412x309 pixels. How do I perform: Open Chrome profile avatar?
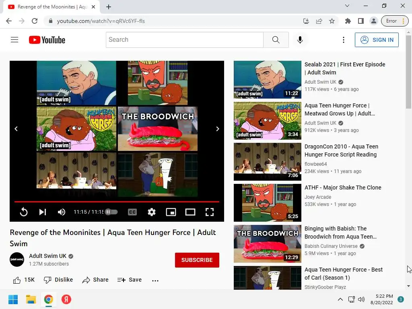373,21
